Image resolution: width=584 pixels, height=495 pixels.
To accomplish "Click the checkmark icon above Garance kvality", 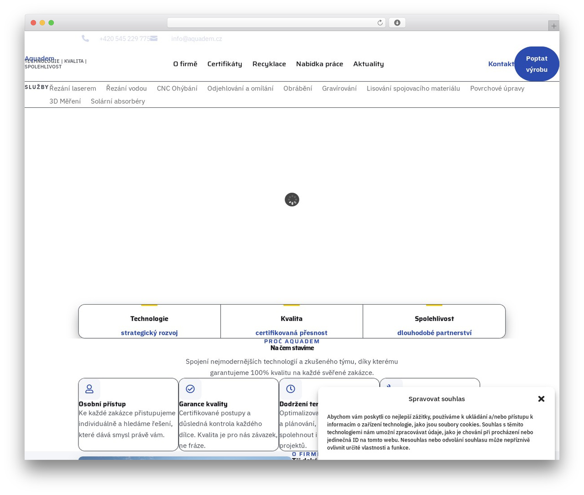I will (190, 389).
